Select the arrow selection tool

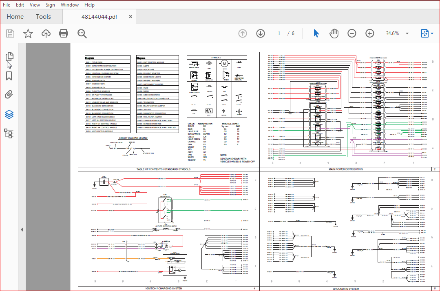click(x=316, y=34)
